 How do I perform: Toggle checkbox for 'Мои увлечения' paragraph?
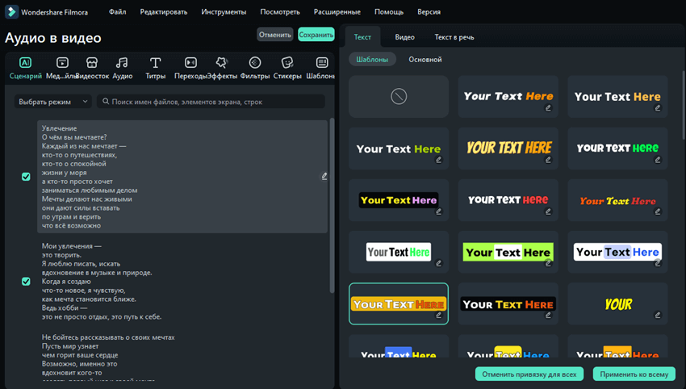click(x=26, y=282)
